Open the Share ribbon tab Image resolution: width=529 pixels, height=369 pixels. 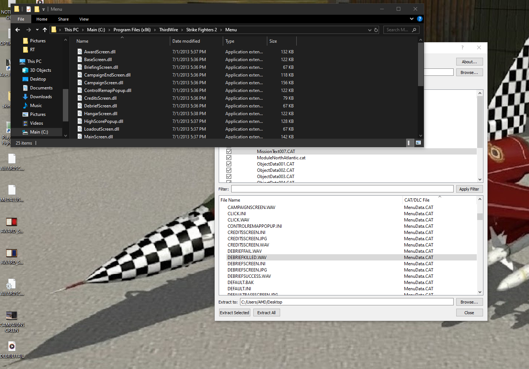(63, 19)
